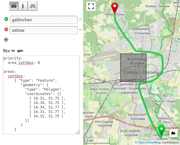
Task: Open the elevation profile button on map
Action: point(173,133)
